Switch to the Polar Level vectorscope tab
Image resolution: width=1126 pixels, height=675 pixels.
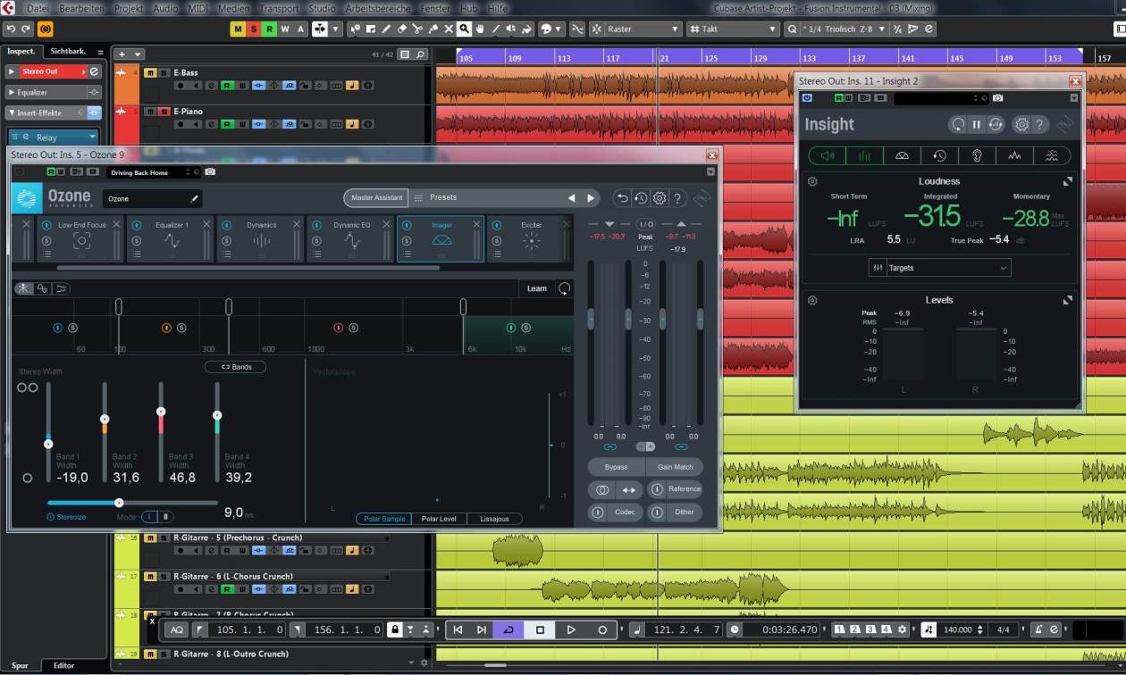coord(439,519)
